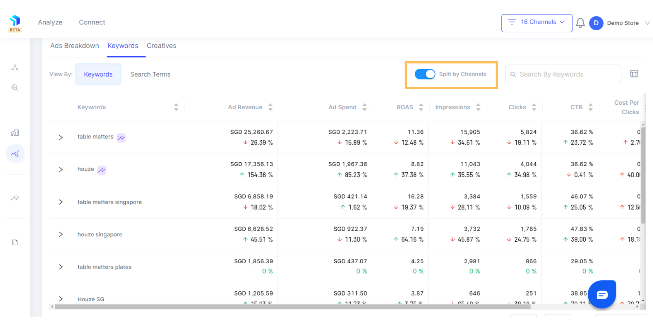Click the Demo Store avatar letter D
653x326 pixels.
click(596, 23)
